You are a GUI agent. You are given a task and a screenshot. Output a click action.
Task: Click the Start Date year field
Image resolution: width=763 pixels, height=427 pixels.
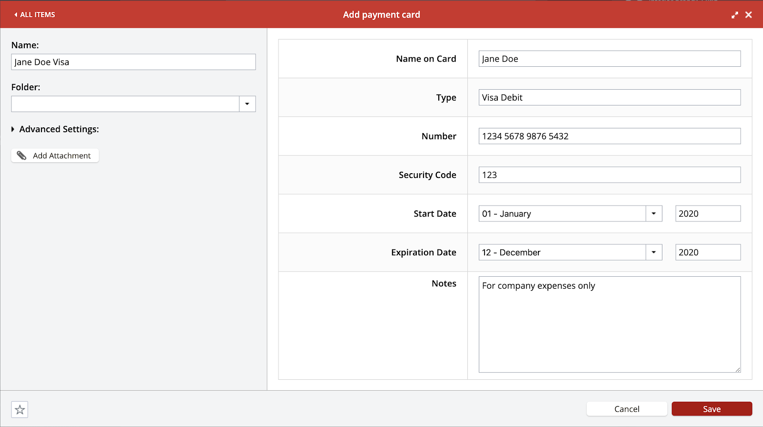pyautogui.click(x=708, y=214)
